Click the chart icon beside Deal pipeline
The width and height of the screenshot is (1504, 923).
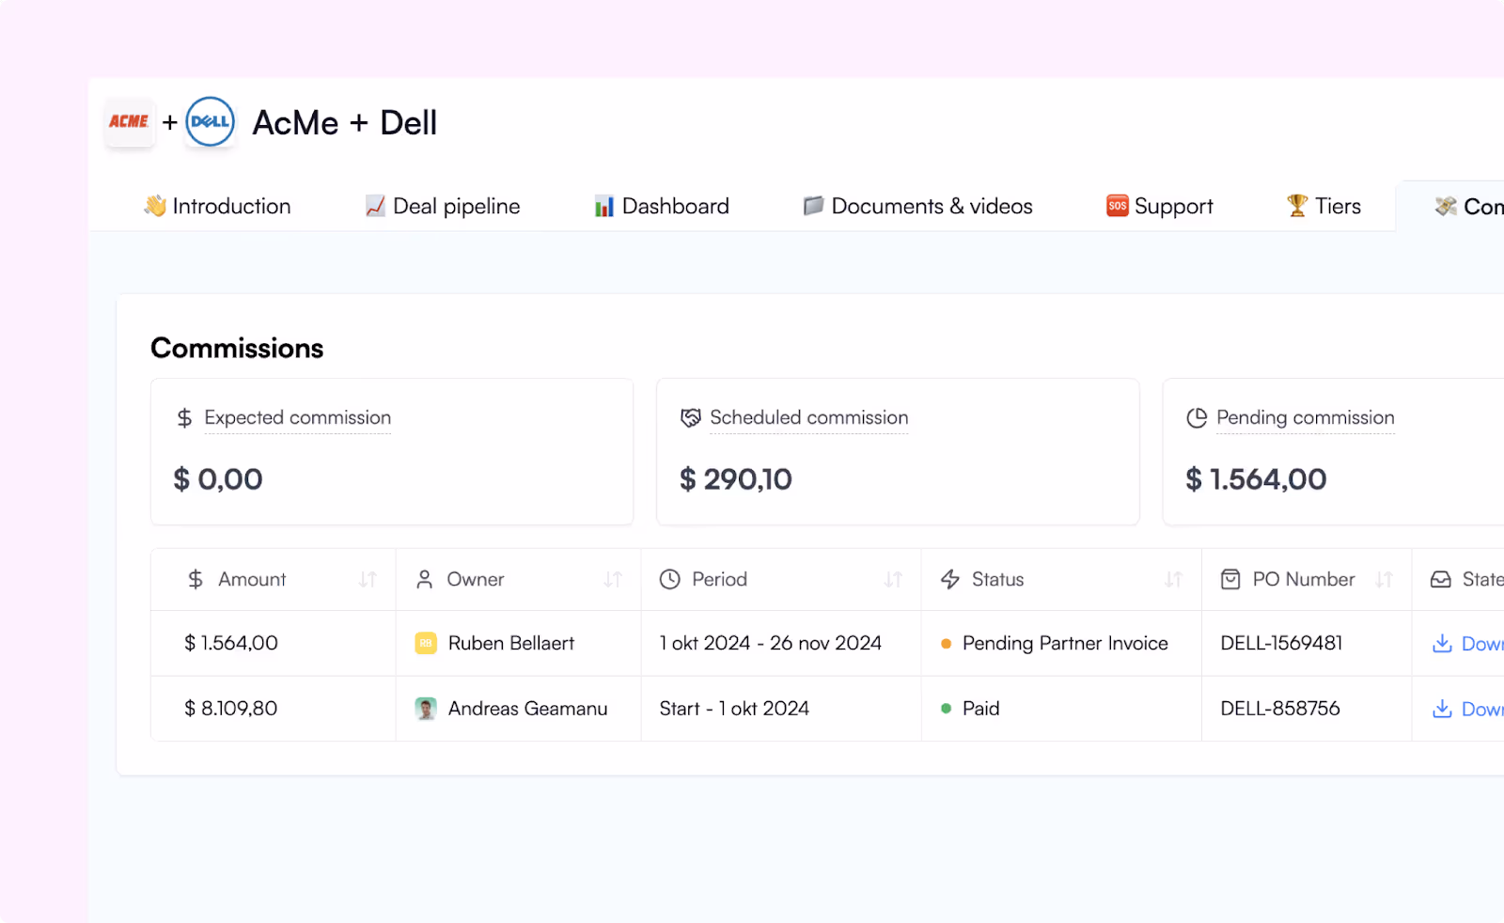click(375, 206)
